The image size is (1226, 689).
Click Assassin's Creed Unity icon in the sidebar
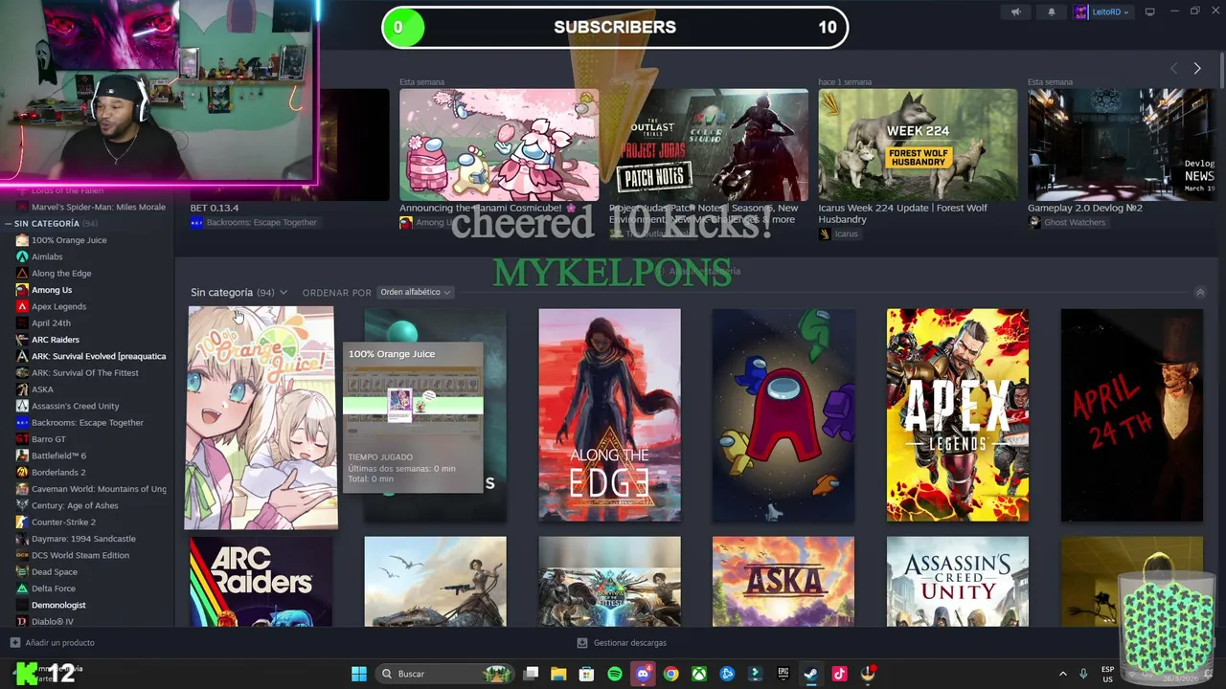(22, 406)
